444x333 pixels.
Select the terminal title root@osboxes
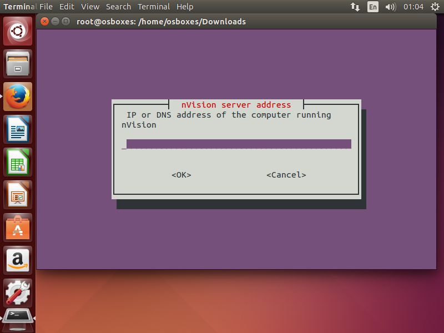click(161, 22)
